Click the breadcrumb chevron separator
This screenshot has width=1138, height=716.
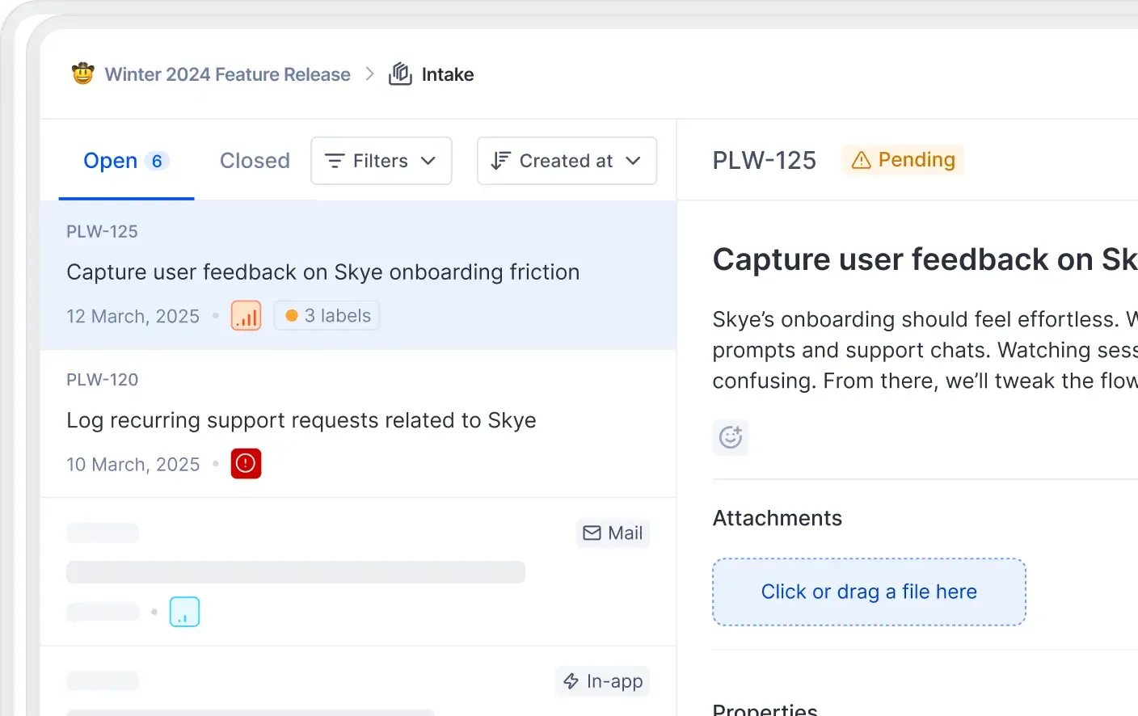pos(370,74)
